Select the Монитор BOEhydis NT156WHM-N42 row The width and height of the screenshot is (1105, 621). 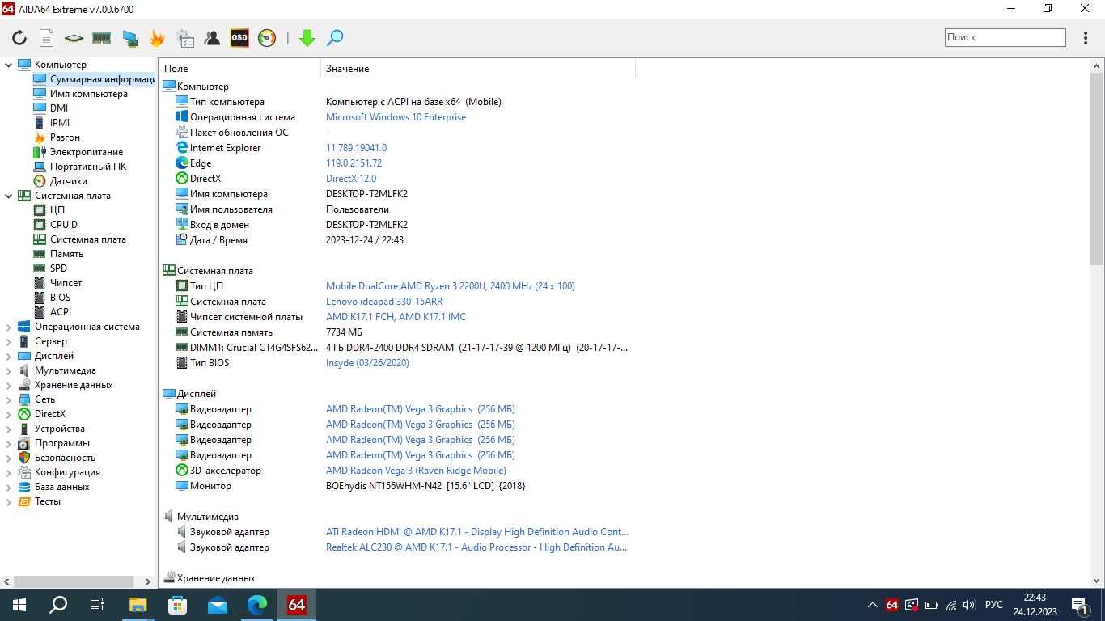tap(396, 486)
